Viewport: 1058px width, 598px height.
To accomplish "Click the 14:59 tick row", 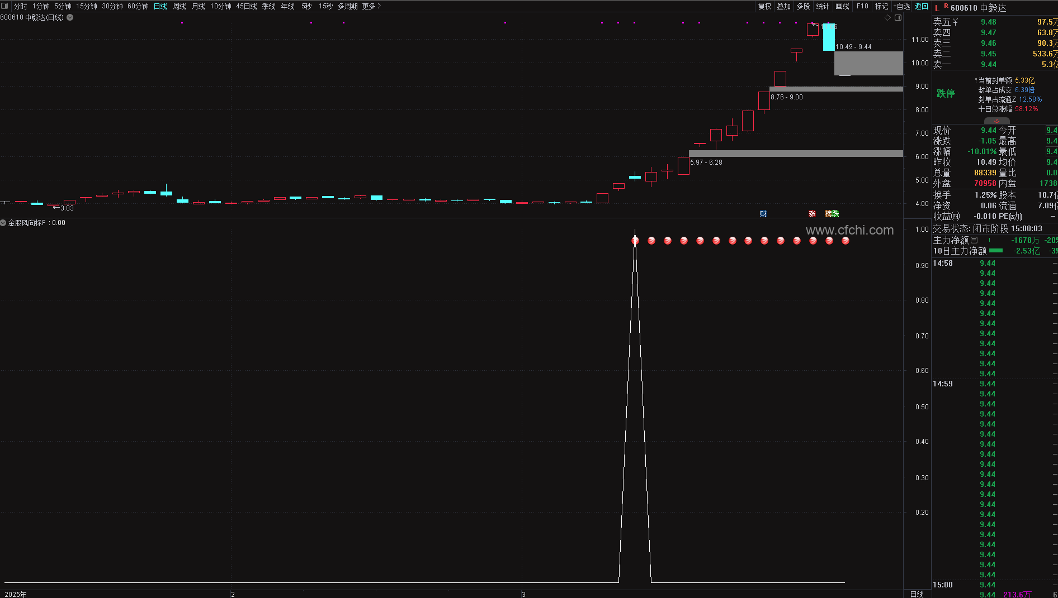I will 995,384.
